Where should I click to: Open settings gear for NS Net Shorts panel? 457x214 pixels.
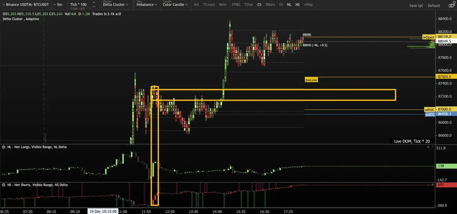(x=3, y=185)
